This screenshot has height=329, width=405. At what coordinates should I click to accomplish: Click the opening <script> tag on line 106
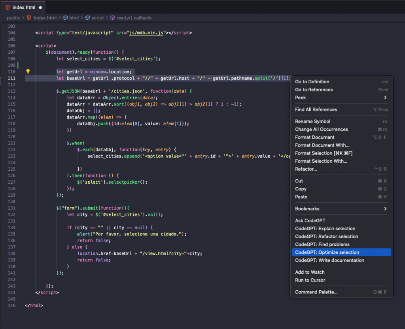click(46, 46)
